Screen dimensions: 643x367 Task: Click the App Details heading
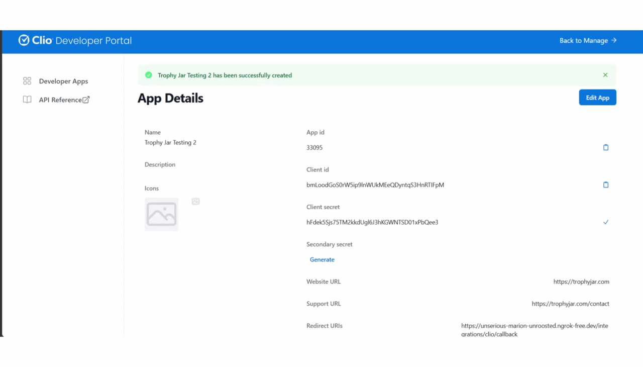(170, 98)
